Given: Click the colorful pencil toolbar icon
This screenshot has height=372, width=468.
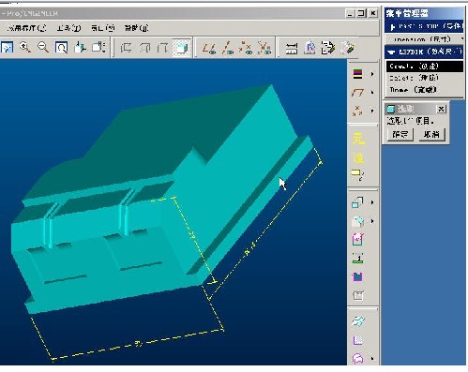Looking at the screenshot, I should click(x=347, y=48).
